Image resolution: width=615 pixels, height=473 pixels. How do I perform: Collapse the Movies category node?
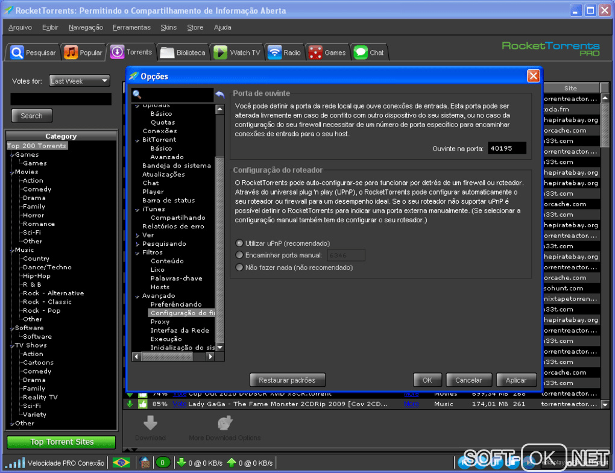click(12, 172)
